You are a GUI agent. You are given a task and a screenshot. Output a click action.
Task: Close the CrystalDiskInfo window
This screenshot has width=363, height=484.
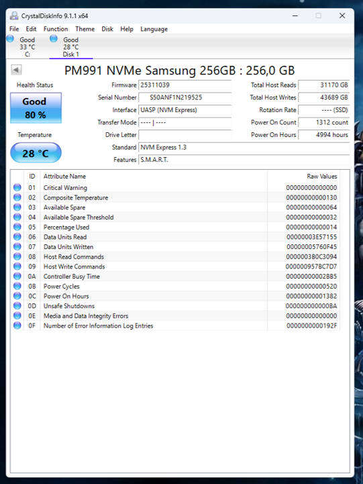tap(342, 15)
